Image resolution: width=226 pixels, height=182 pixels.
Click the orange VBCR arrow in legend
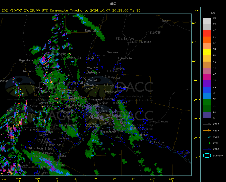207,131
